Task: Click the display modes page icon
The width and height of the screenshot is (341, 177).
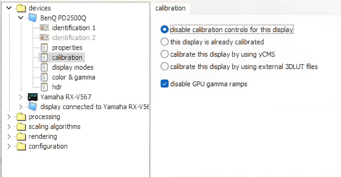Action: [44, 67]
